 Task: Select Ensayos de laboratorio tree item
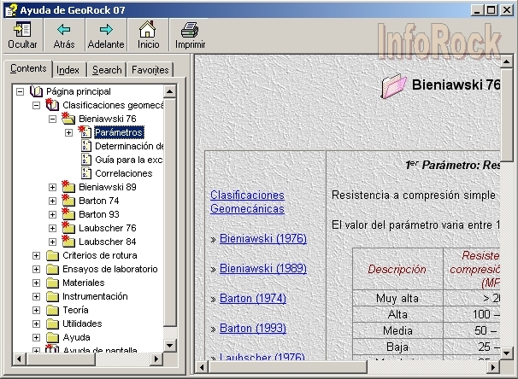click(109, 269)
